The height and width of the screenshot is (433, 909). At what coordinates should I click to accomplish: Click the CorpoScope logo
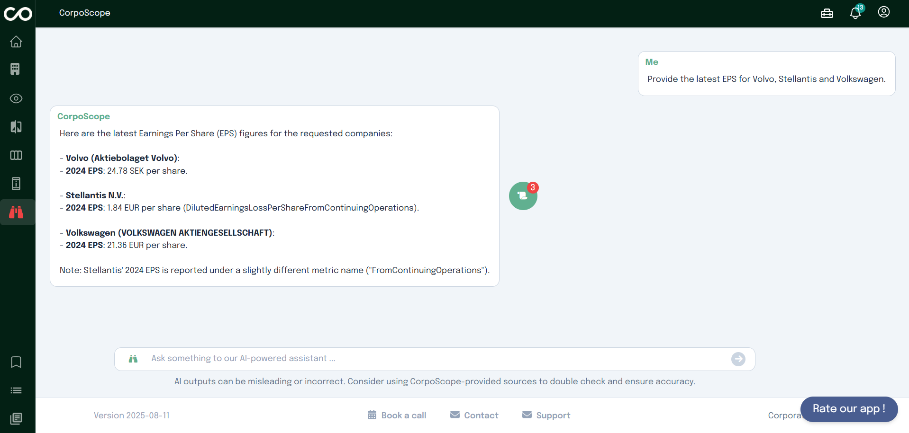(18, 14)
